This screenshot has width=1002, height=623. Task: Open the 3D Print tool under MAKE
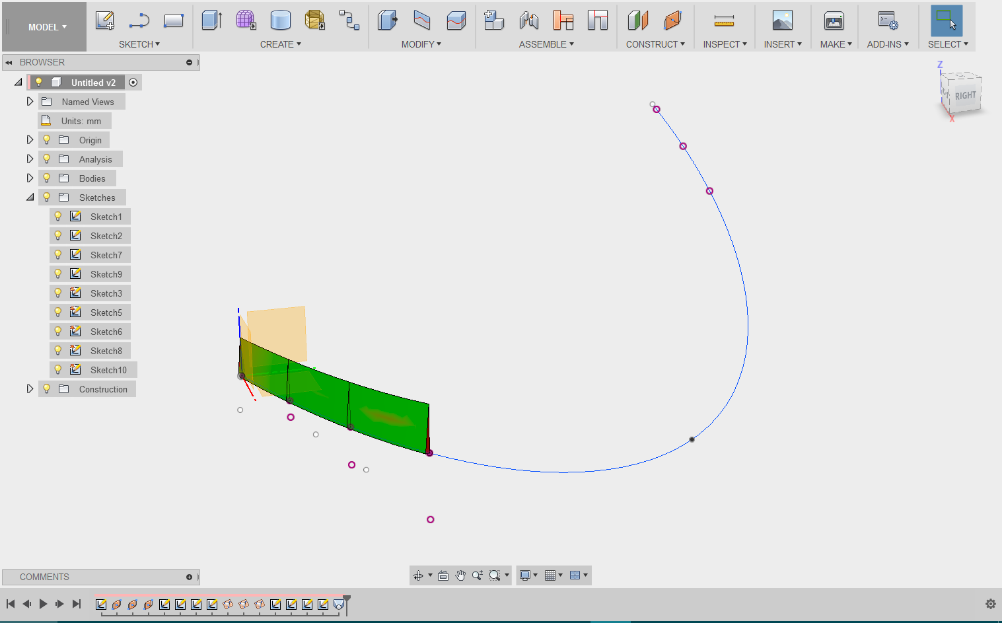[x=834, y=20]
